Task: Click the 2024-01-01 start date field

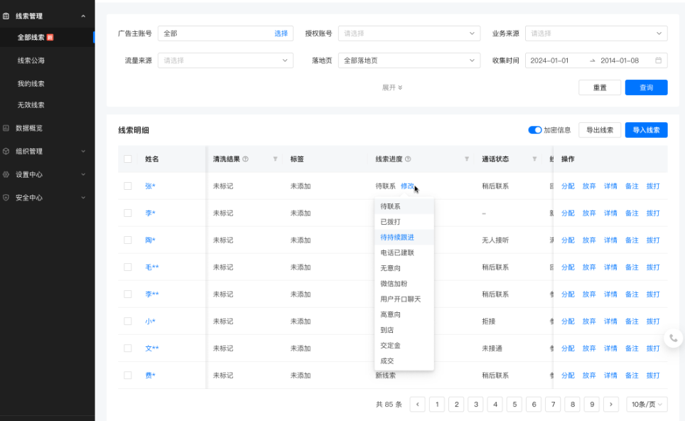Action: (x=549, y=60)
